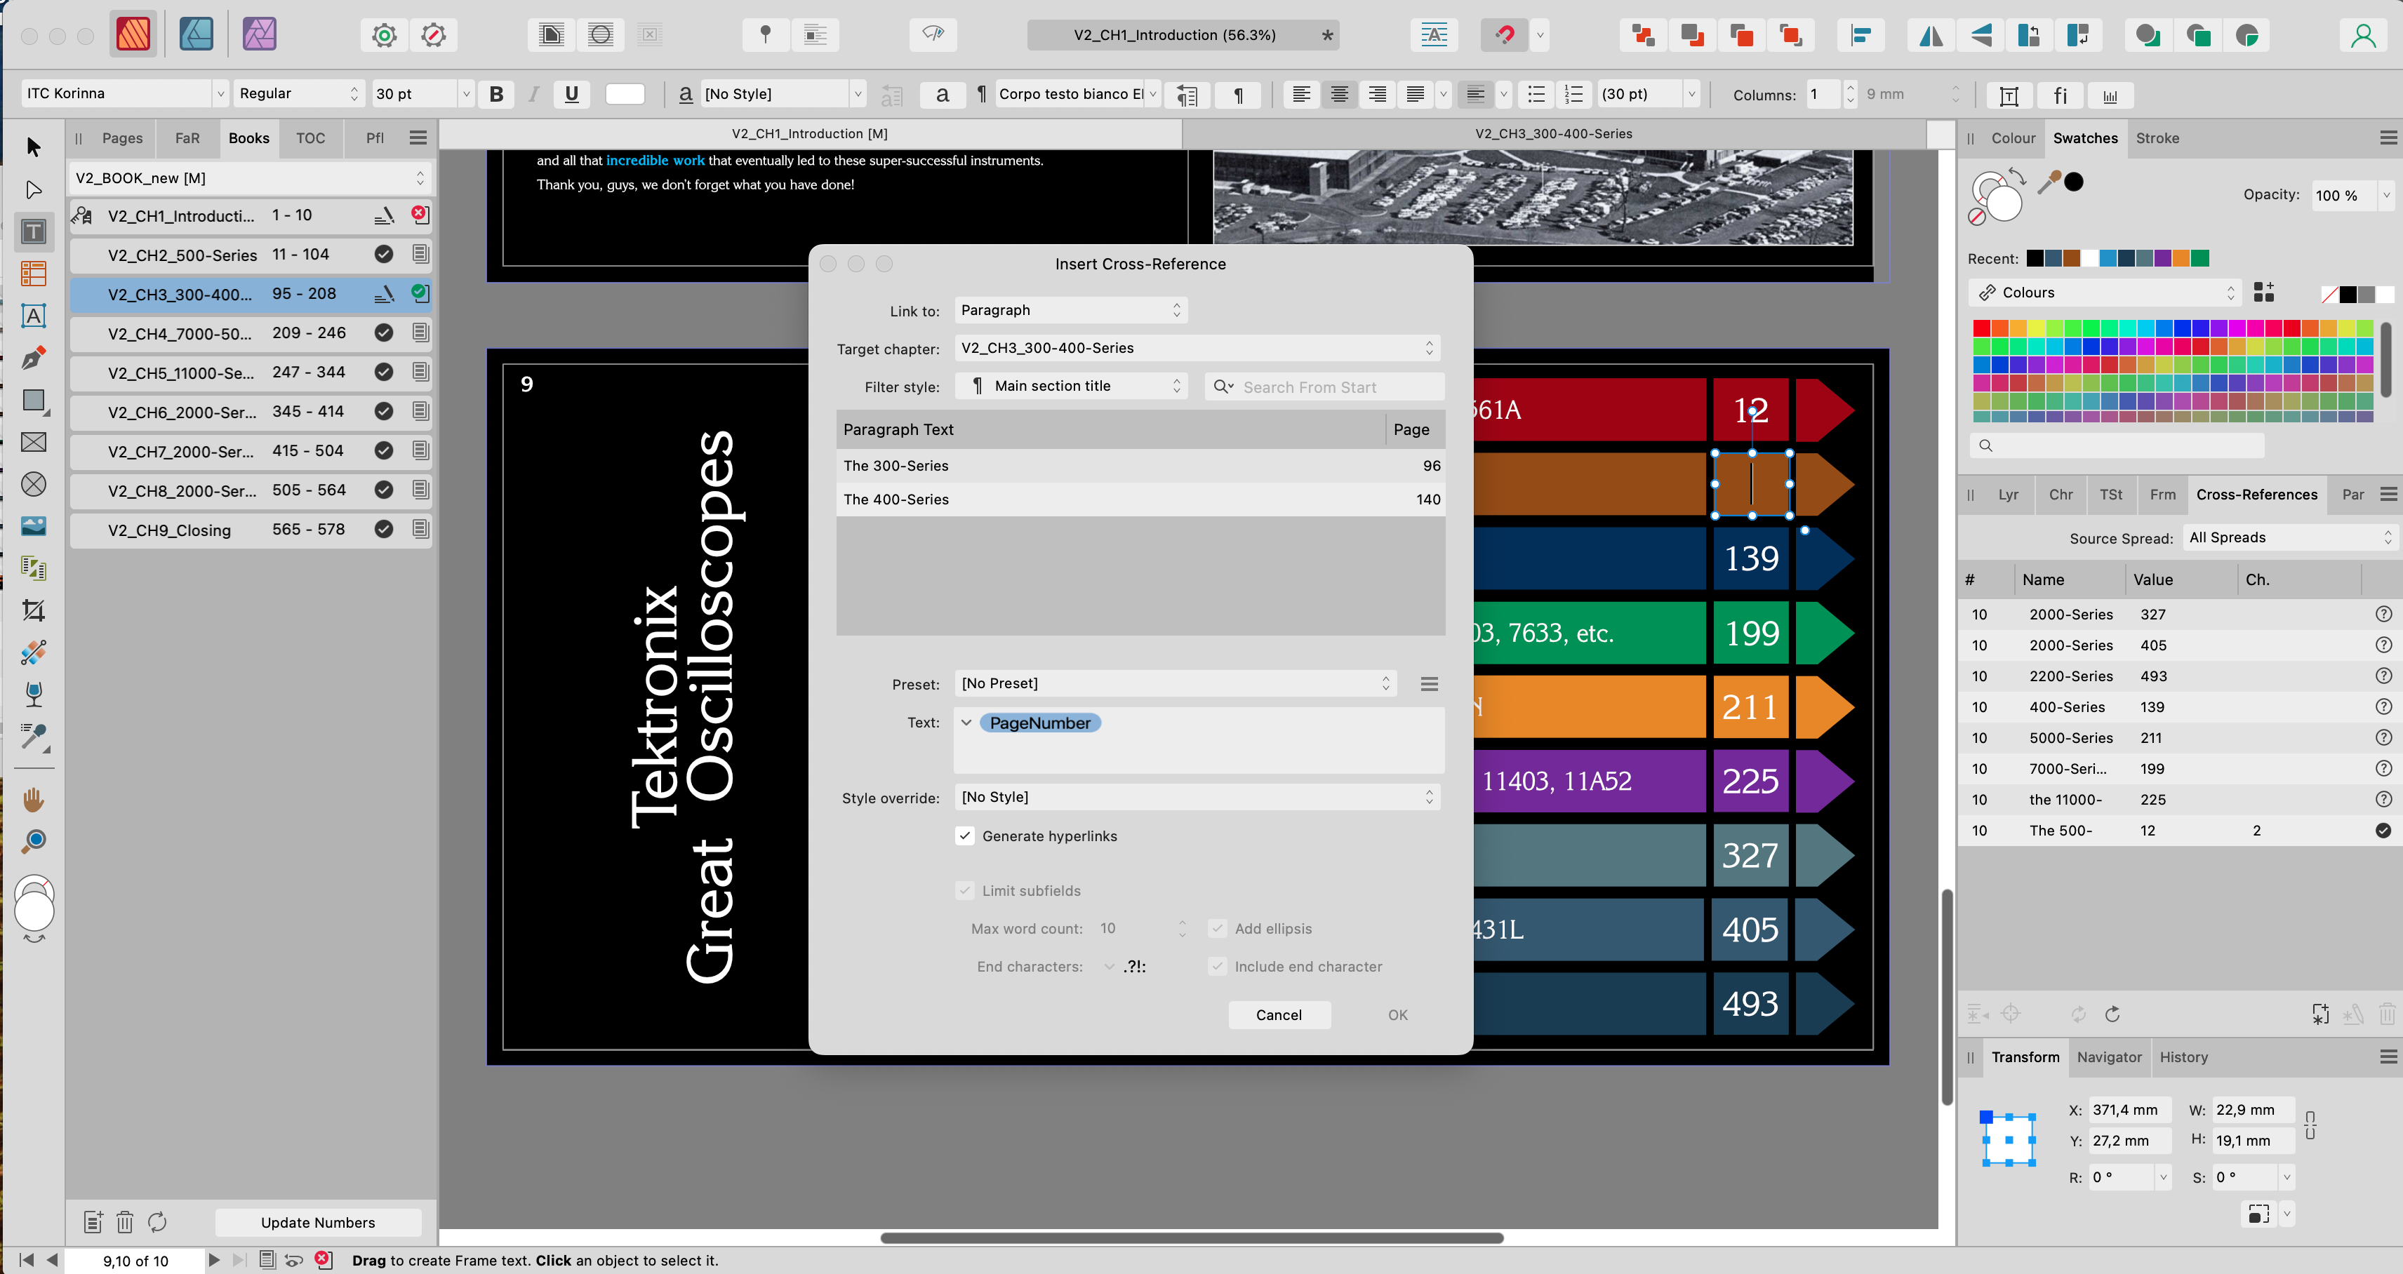Select the Table tool
Image resolution: width=2403 pixels, height=1274 pixels.
(34, 274)
